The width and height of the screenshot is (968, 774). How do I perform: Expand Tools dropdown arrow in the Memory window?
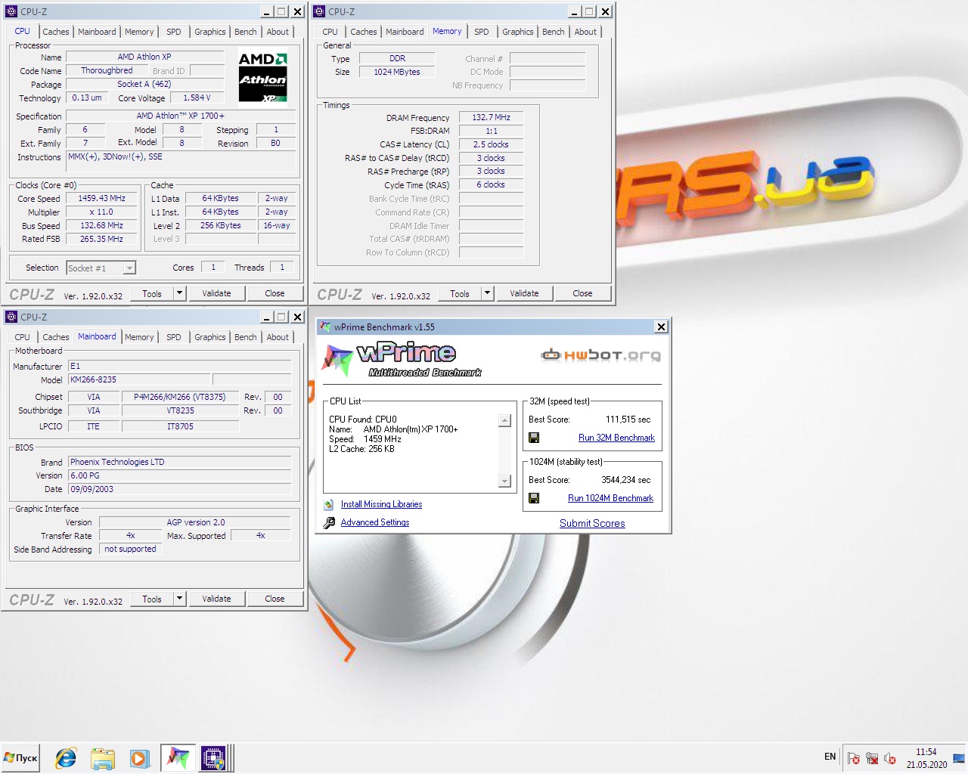(x=487, y=293)
